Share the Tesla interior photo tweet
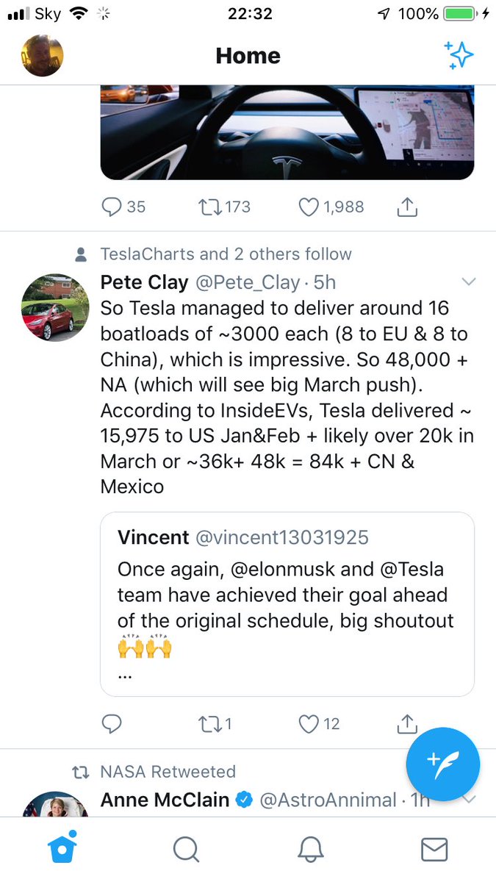Screen dimensions: 496x882 tap(406, 207)
